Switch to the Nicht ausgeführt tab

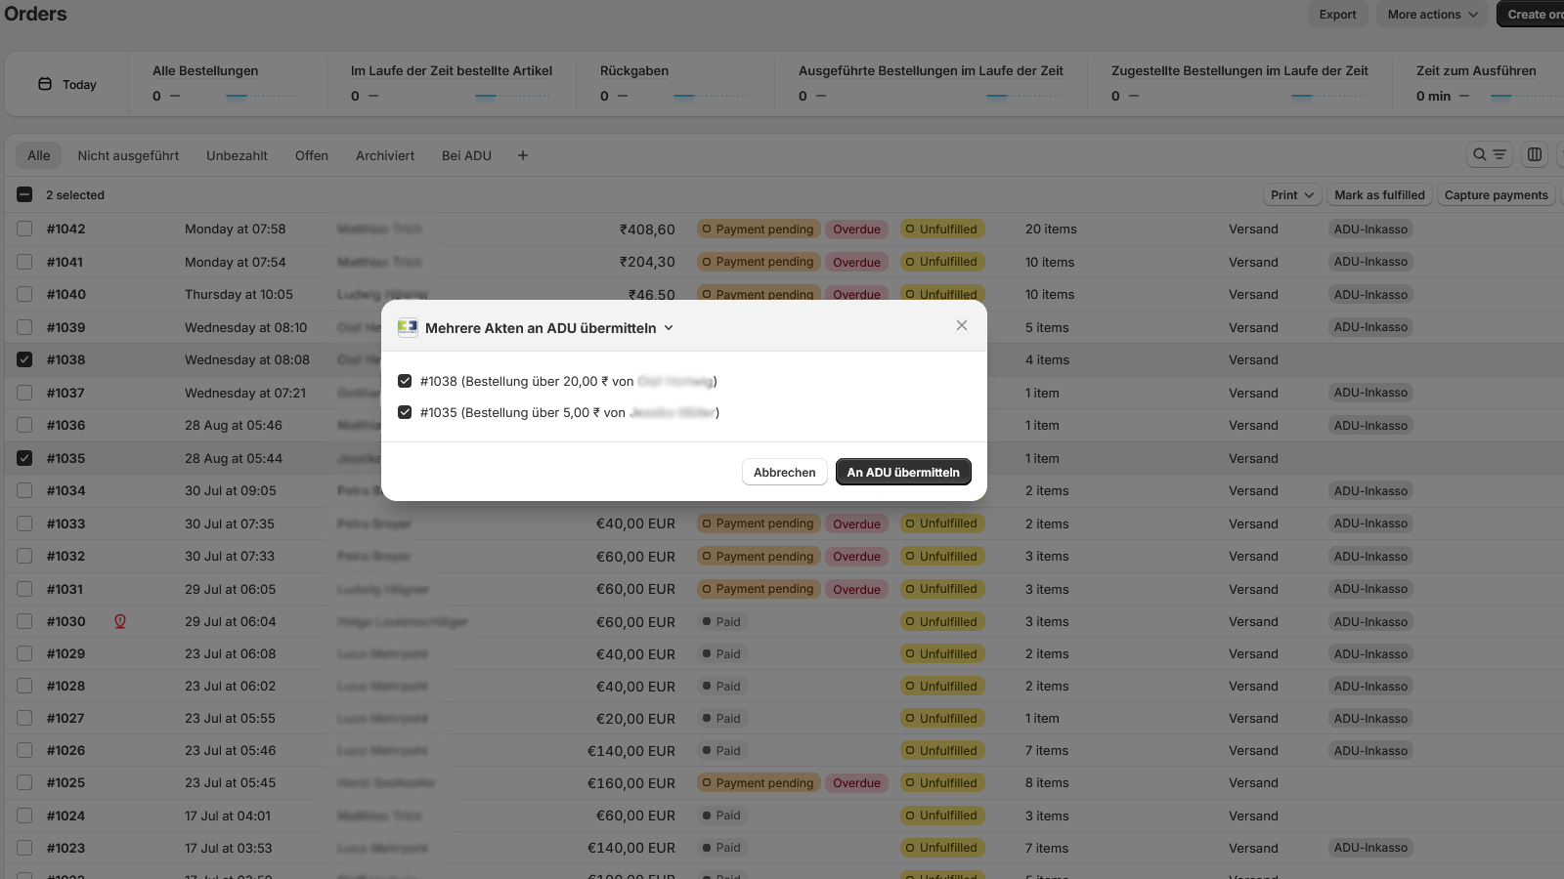[128, 155]
